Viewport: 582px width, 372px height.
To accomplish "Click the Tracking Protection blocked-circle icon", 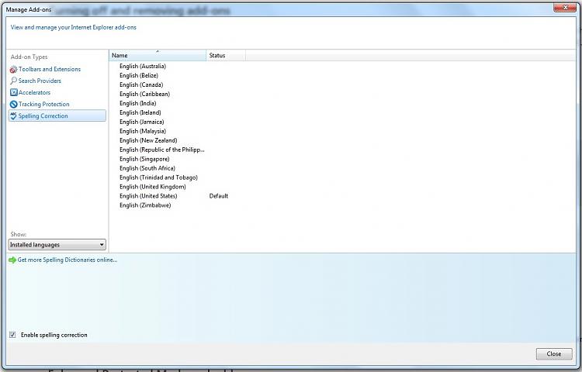I will (14, 104).
